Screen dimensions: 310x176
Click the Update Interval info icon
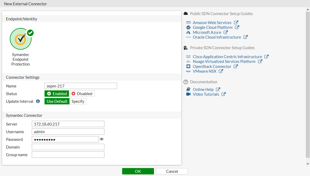point(38,101)
